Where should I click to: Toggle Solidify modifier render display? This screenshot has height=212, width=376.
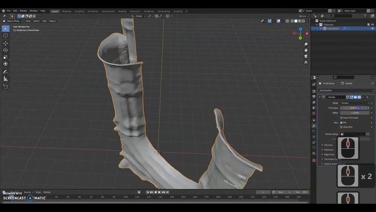(359, 97)
